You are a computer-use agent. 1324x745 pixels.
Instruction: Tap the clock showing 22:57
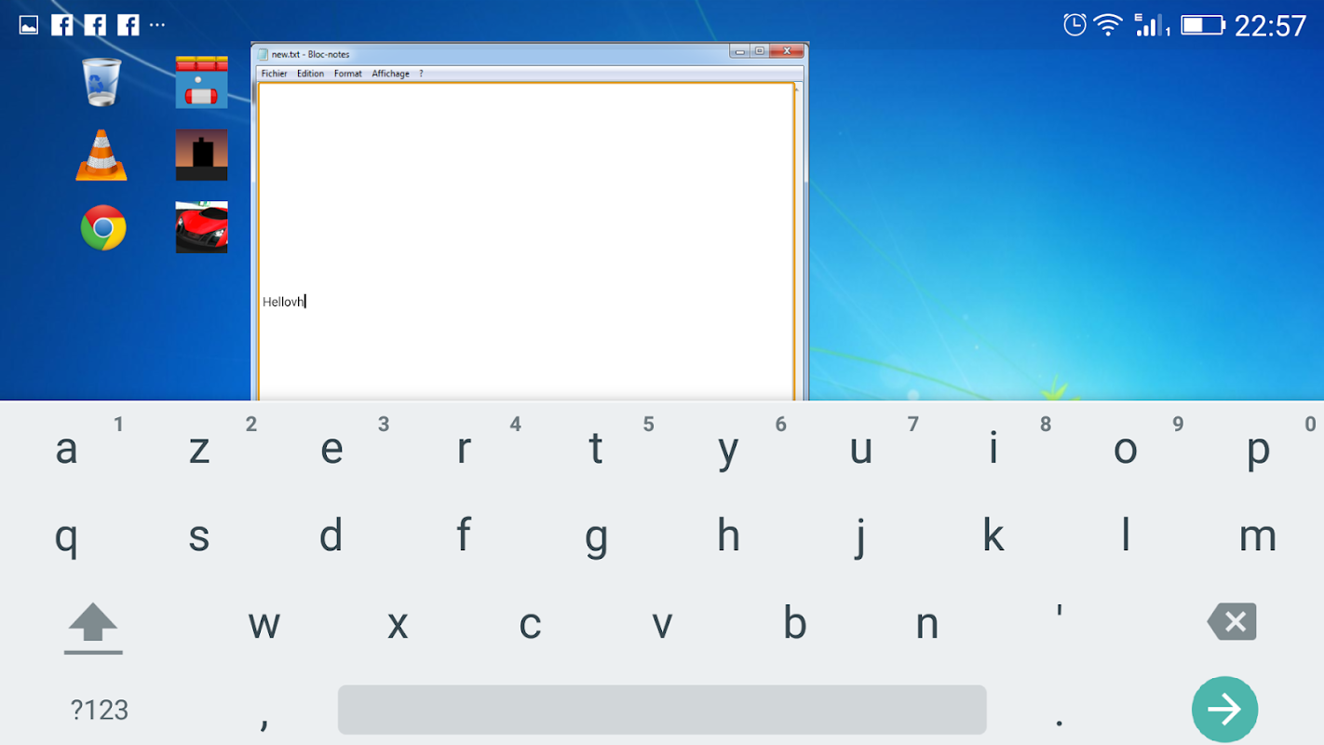coord(1271,26)
